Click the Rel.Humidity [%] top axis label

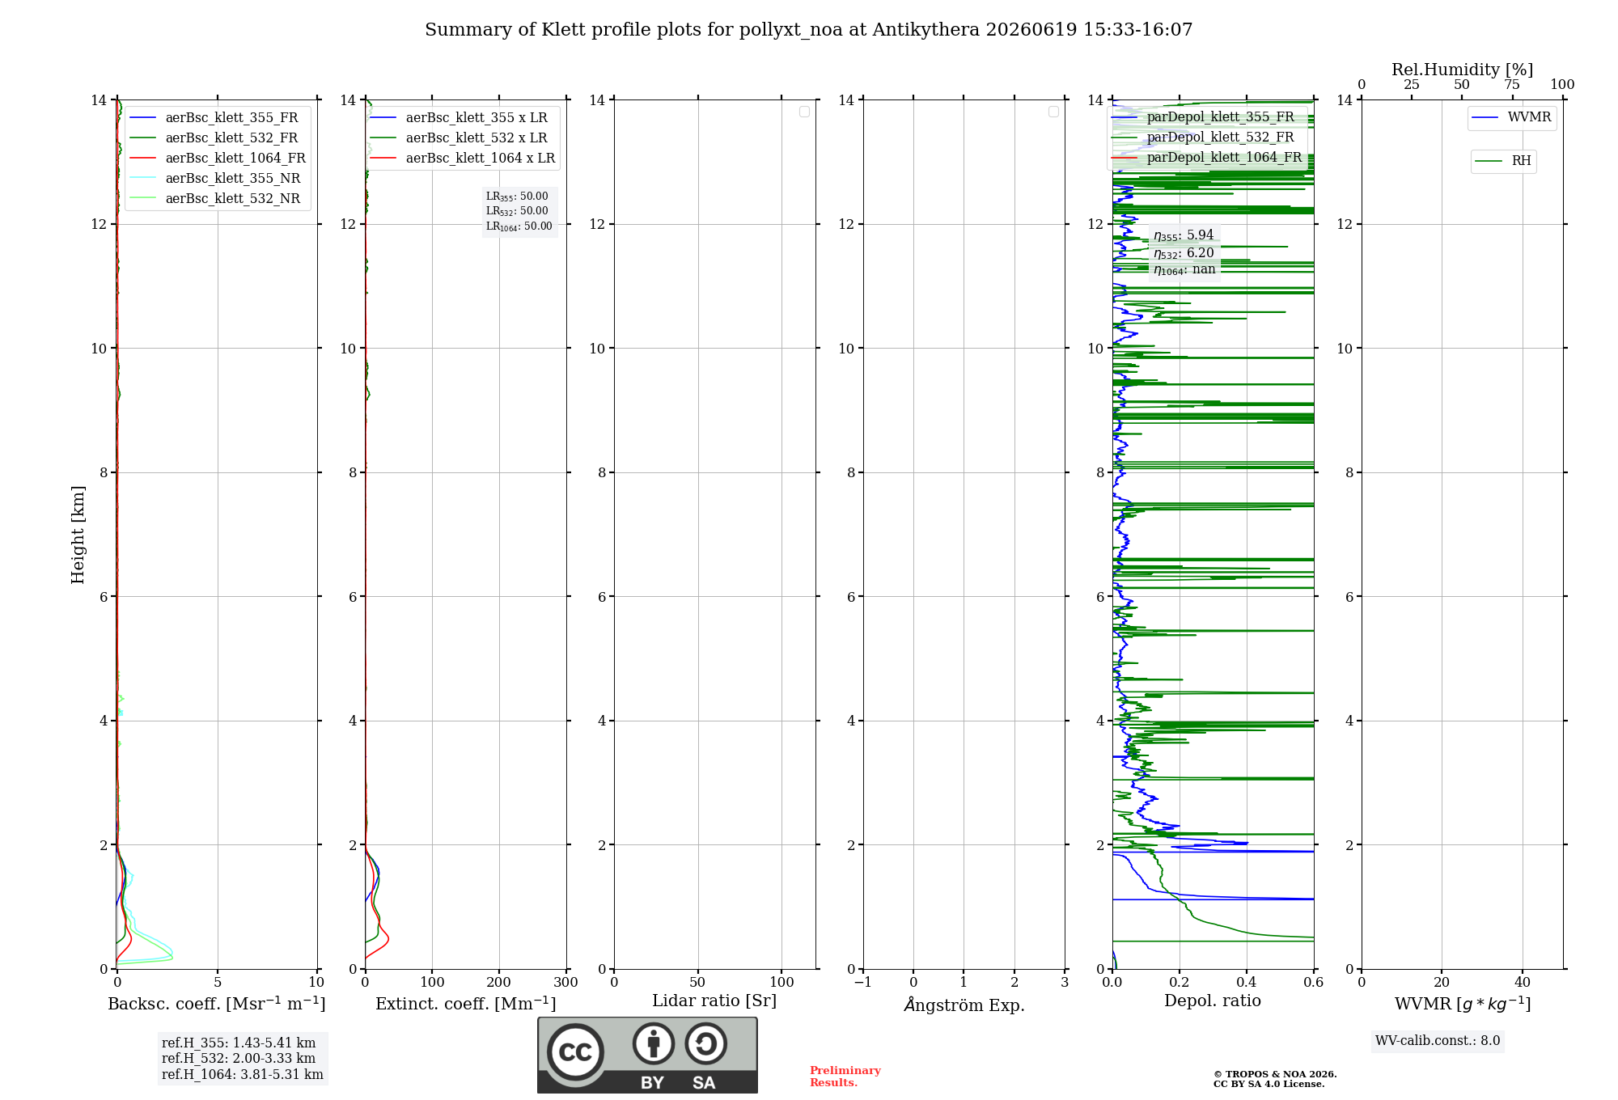click(x=1462, y=70)
